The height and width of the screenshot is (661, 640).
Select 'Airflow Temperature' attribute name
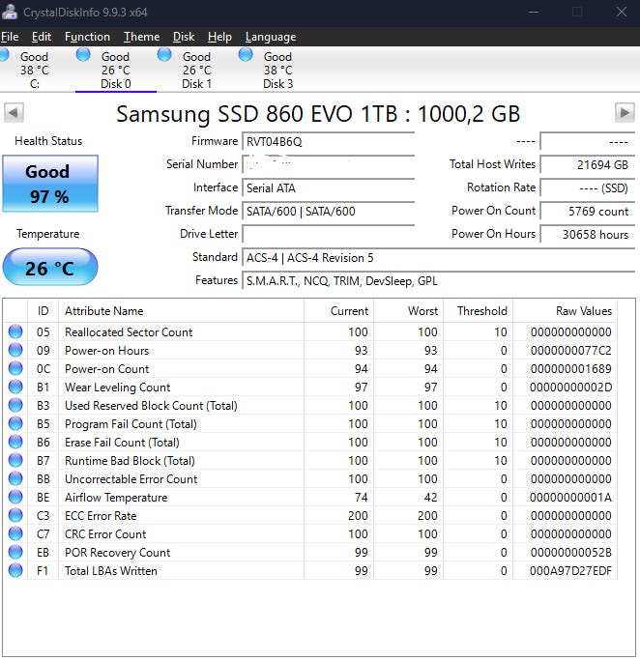pos(116,498)
